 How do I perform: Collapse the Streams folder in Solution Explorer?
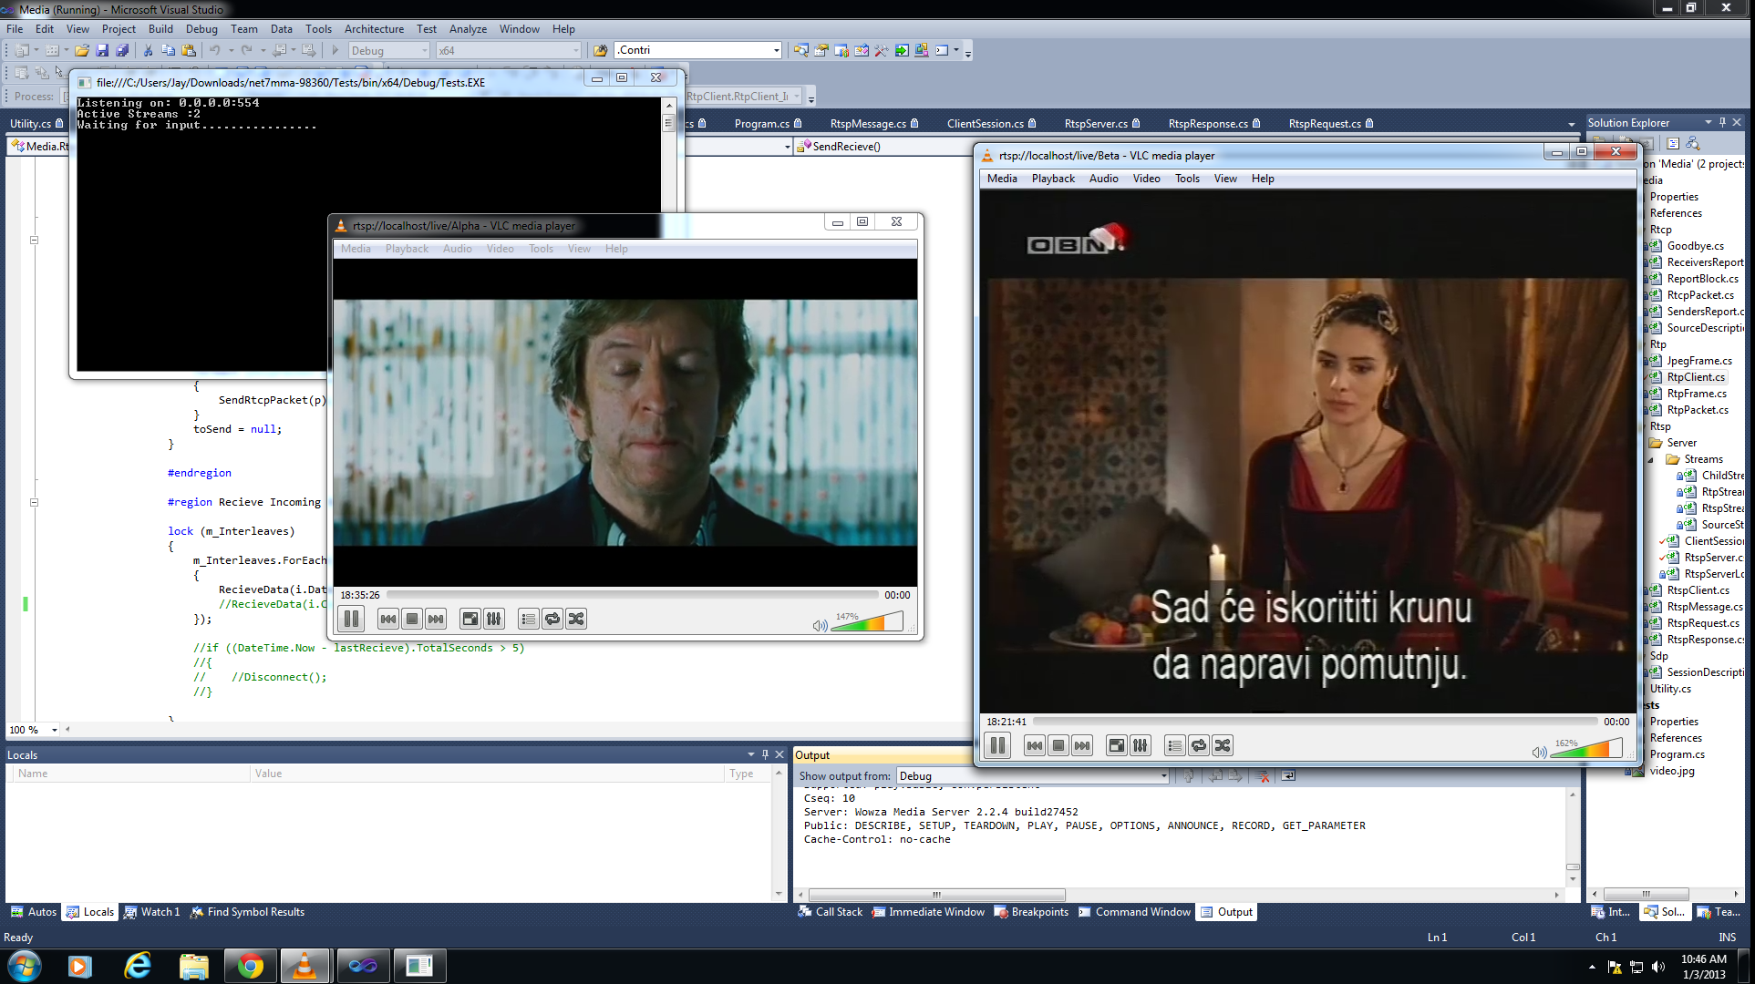click(1650, 459)
